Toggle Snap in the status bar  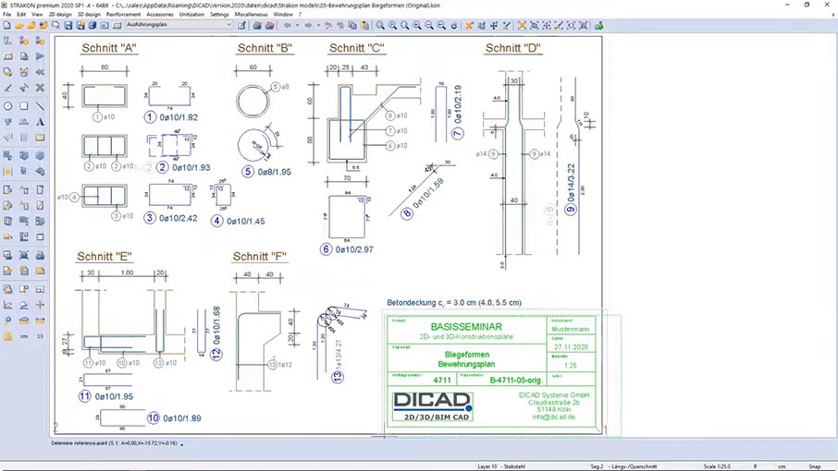click(x=814, y=466)
